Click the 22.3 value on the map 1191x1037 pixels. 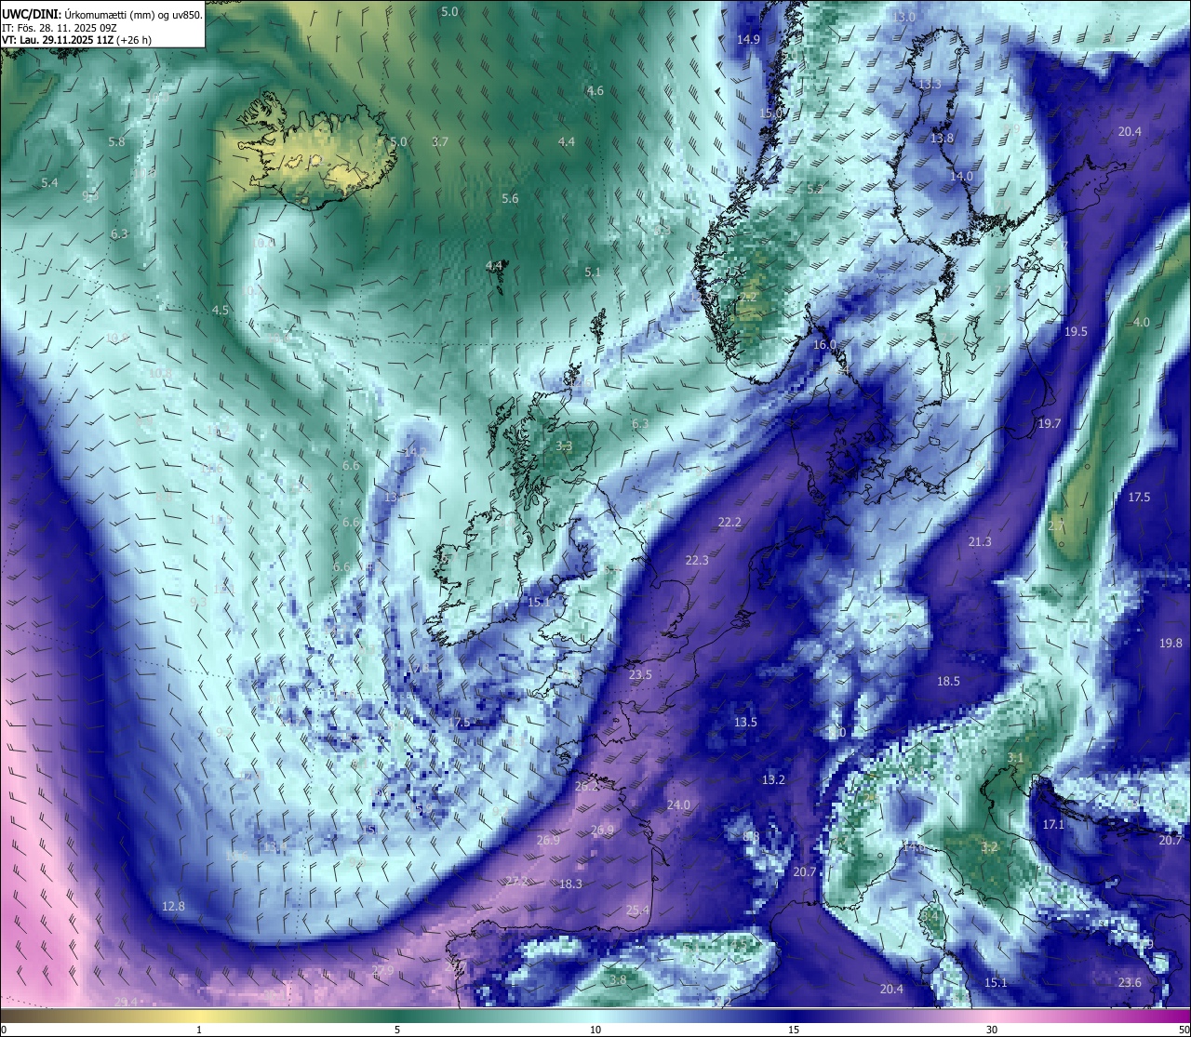click(697, 561)
